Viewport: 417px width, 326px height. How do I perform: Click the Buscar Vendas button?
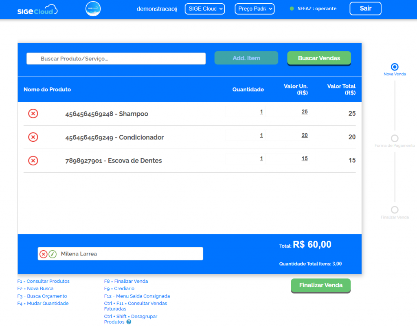[319, 58]
